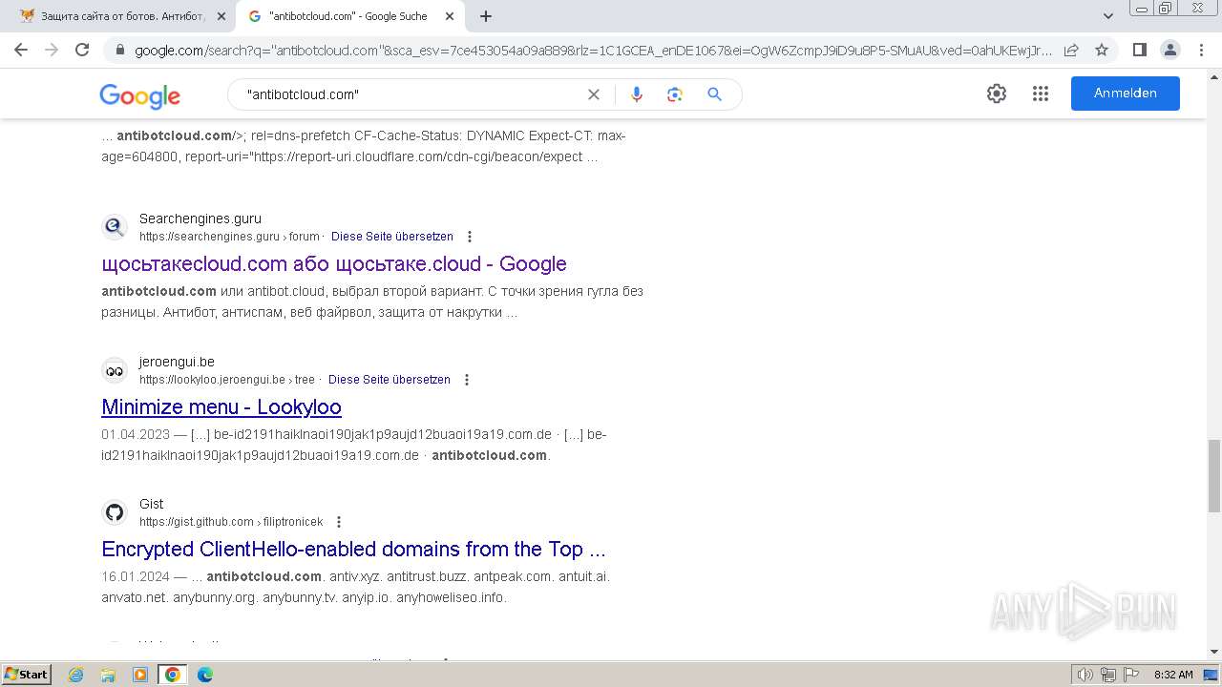The height and width of the screenshot is (687, 1222).
Task: Launch Microsoft Edge from taskbar
Action: pyautogui.click(x=205, y=675)
